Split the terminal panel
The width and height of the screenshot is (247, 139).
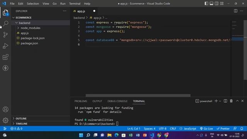click(x=225, y=101)
